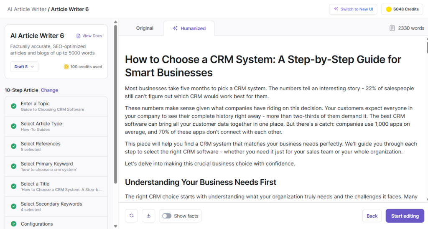Open the Select References step
This screenshot has height=229, width=428.
tap(56, 146)
